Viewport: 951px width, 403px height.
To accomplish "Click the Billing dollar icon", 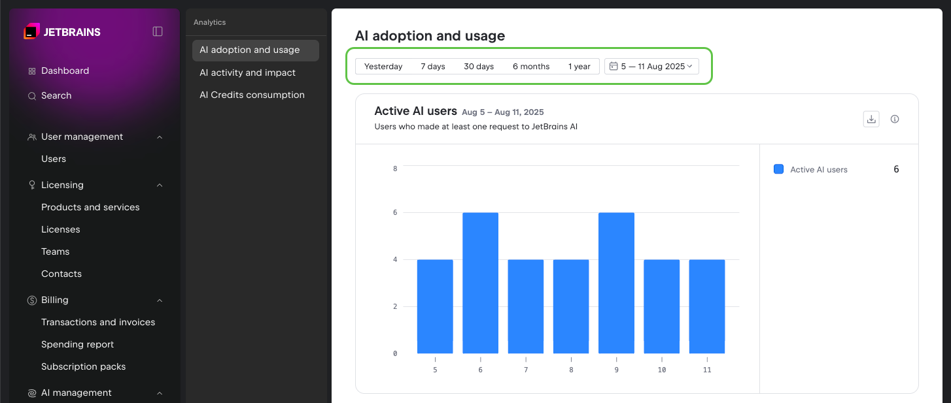I will pyautogui.click(x=31, y=300).
